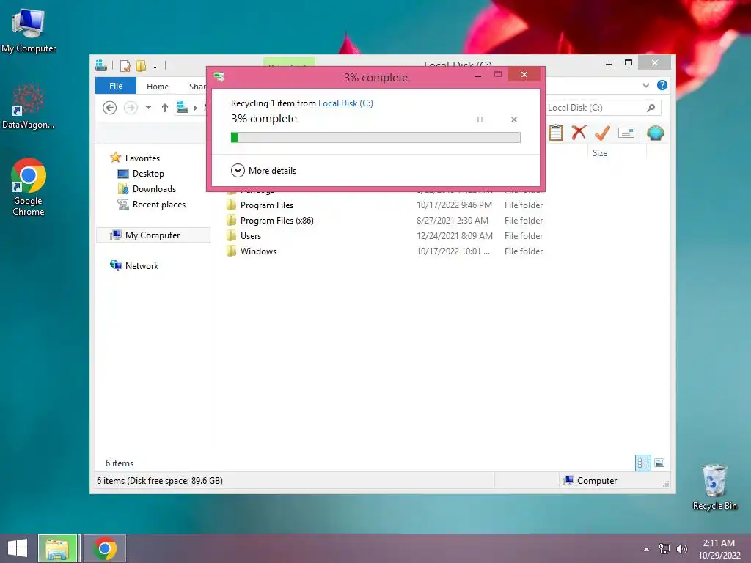Click the Properties icon in Quick Access Toolbar

tap(125, 65)
